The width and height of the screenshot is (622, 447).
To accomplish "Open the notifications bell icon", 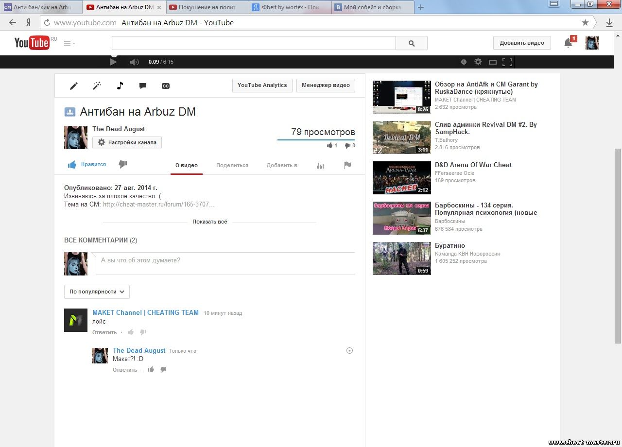I will pos(568,43).
